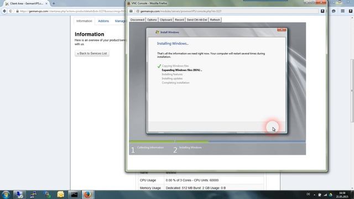Click the VNC console Refresh button

tap(215, 20)
